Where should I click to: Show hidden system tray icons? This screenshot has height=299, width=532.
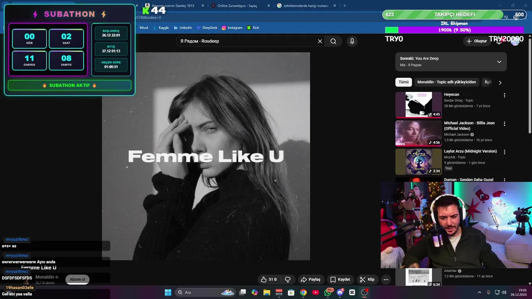coord(479,292)
